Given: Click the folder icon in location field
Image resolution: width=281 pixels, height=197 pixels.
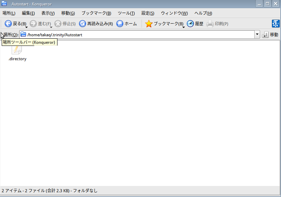Looking at the screenshot, I should pyautogui.click(x=23, y=35).
